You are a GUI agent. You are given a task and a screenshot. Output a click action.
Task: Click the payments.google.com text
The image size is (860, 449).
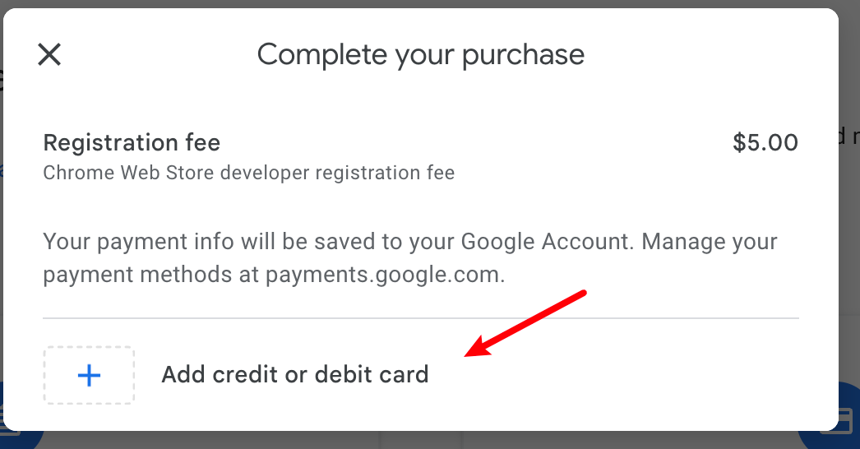385,275
